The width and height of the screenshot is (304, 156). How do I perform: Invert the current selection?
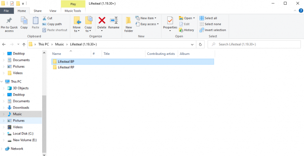coord(213,30)
